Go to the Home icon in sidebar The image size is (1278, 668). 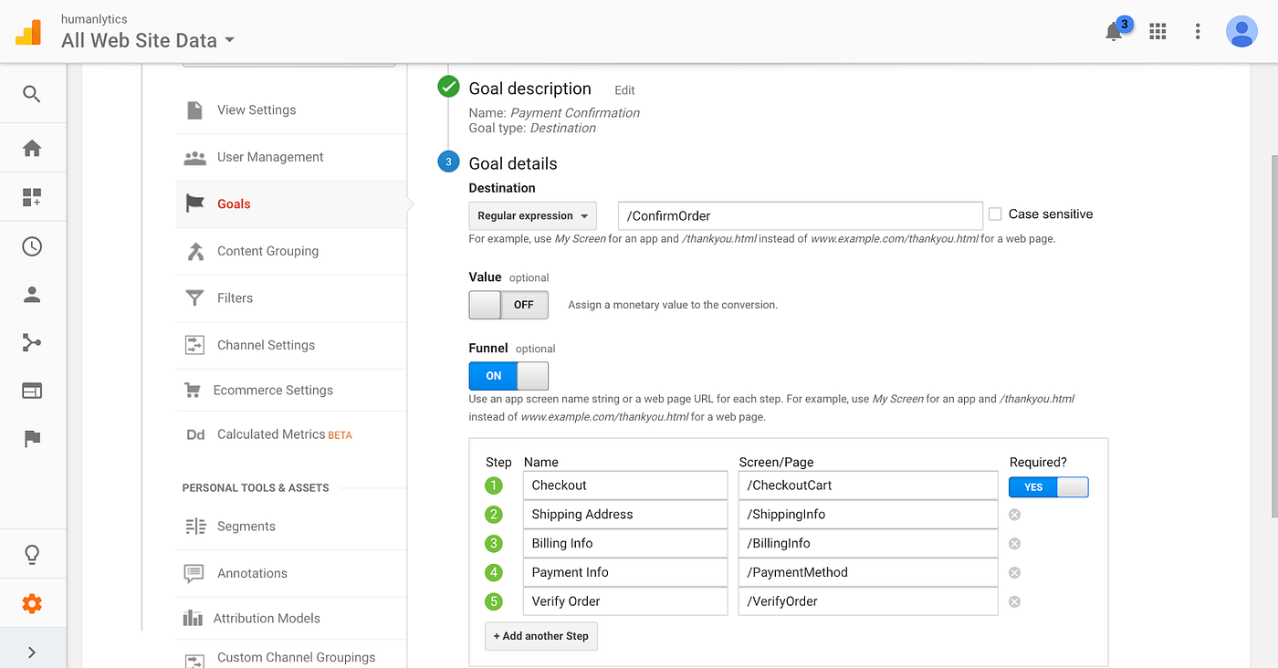(x=32, y=148)
